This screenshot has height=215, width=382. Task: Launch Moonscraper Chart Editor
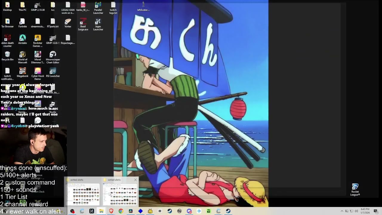coord(53,57)
